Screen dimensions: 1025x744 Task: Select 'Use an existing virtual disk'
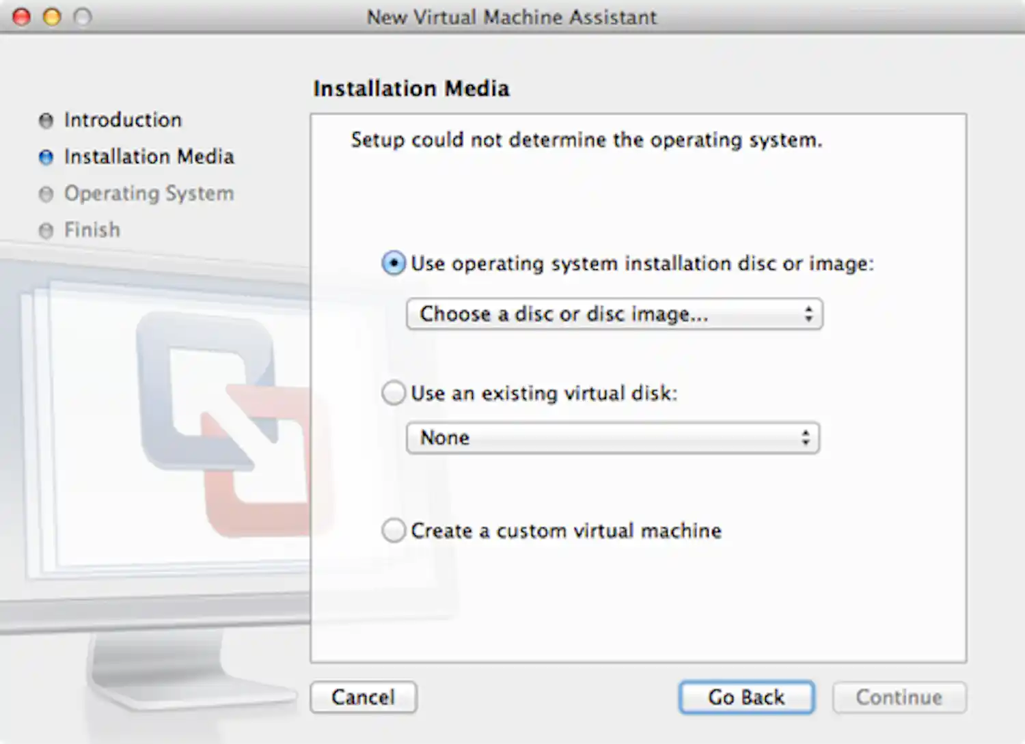(x=394, y=393)
